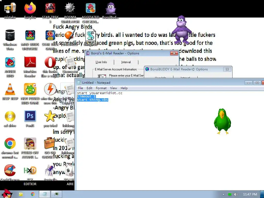Screen dimensions: 264x198
Task: Open the 'mistake' computer desktop icon
Action: [10, 8]
